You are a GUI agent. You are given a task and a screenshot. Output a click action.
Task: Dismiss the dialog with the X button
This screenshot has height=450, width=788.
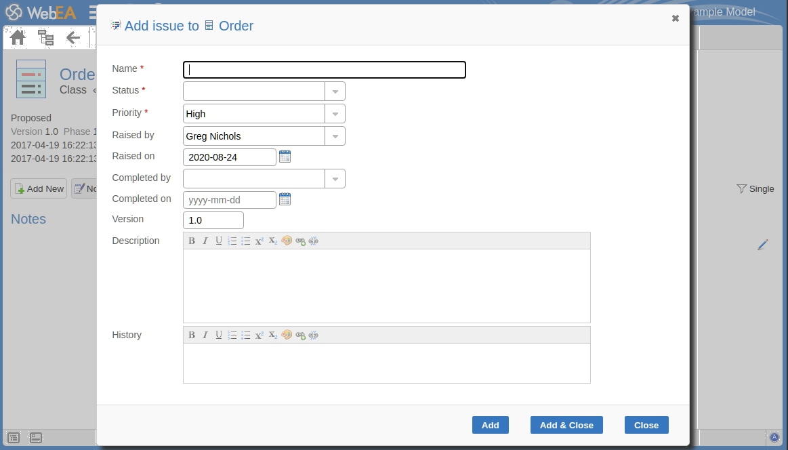[x=675, y=18]
